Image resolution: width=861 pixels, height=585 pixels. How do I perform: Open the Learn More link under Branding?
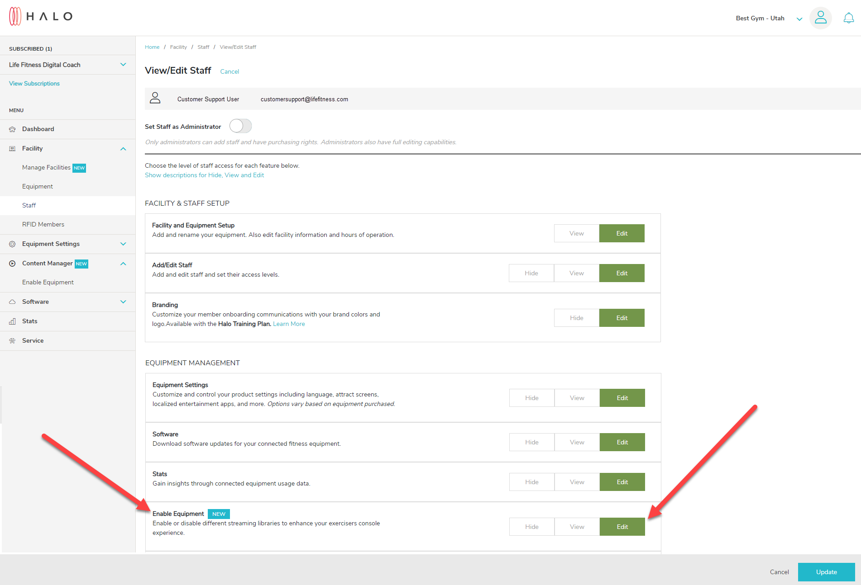click(289, 324)
